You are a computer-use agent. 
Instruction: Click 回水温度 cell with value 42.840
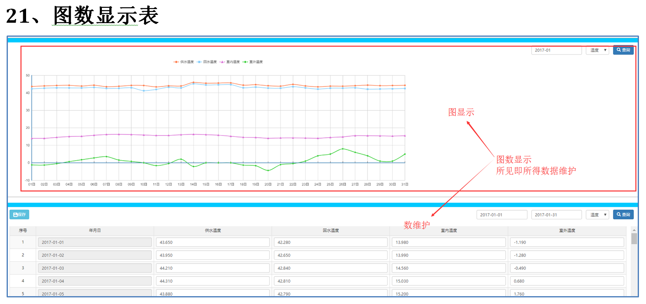point(330,268)
